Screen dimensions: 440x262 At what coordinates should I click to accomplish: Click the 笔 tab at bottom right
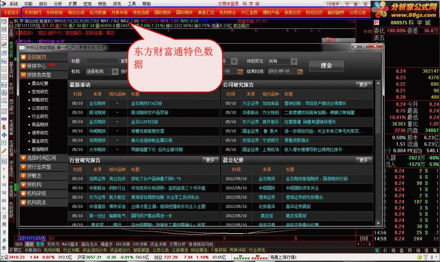point(377,250)
